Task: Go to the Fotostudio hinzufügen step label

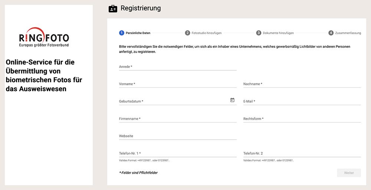Action: tap(207, 33)
